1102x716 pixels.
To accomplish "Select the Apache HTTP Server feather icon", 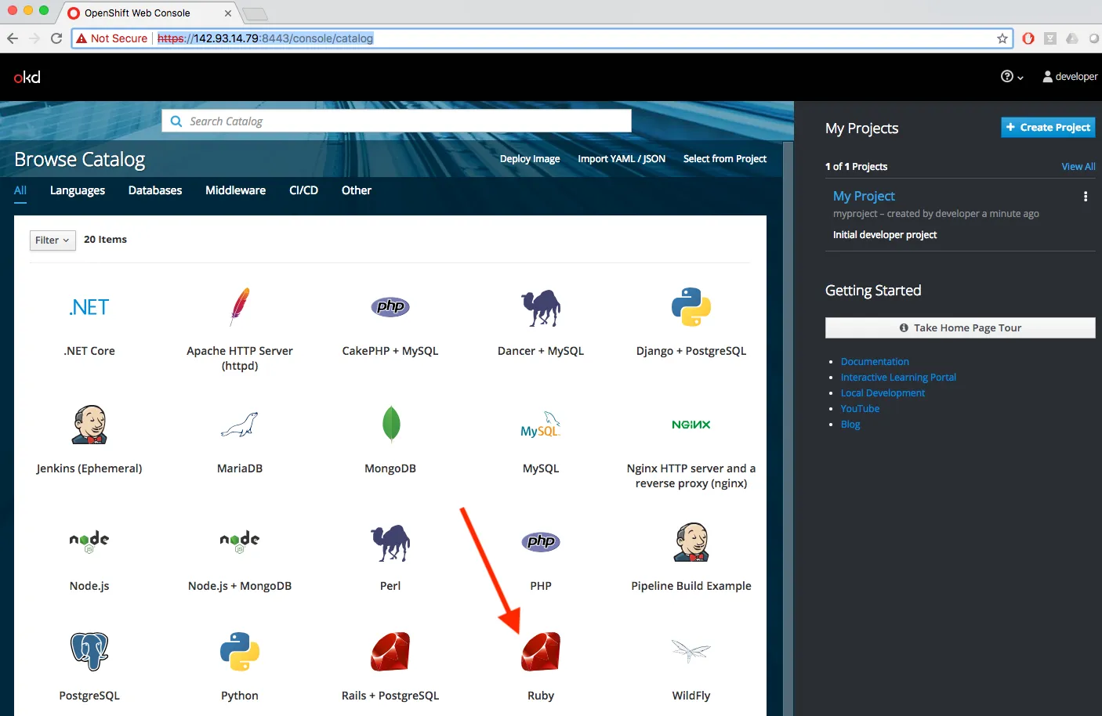I will [x=240, y=306].
